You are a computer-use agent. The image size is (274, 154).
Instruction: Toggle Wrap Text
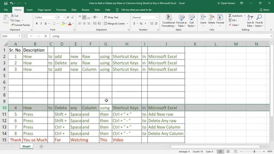(x=111, y=17)
